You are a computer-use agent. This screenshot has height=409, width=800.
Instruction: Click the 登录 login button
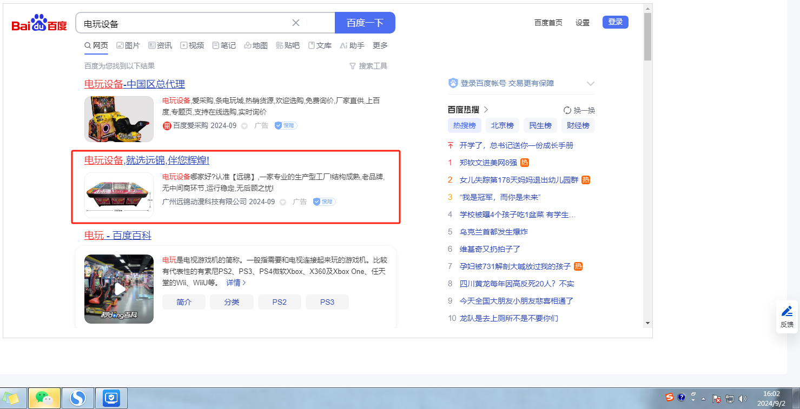[x=615, y=22]
